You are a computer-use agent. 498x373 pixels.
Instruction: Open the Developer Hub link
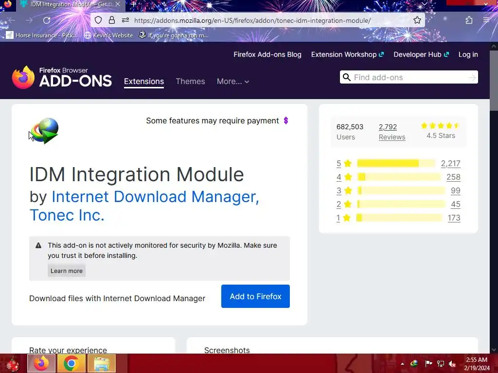(x=421, y=54)
